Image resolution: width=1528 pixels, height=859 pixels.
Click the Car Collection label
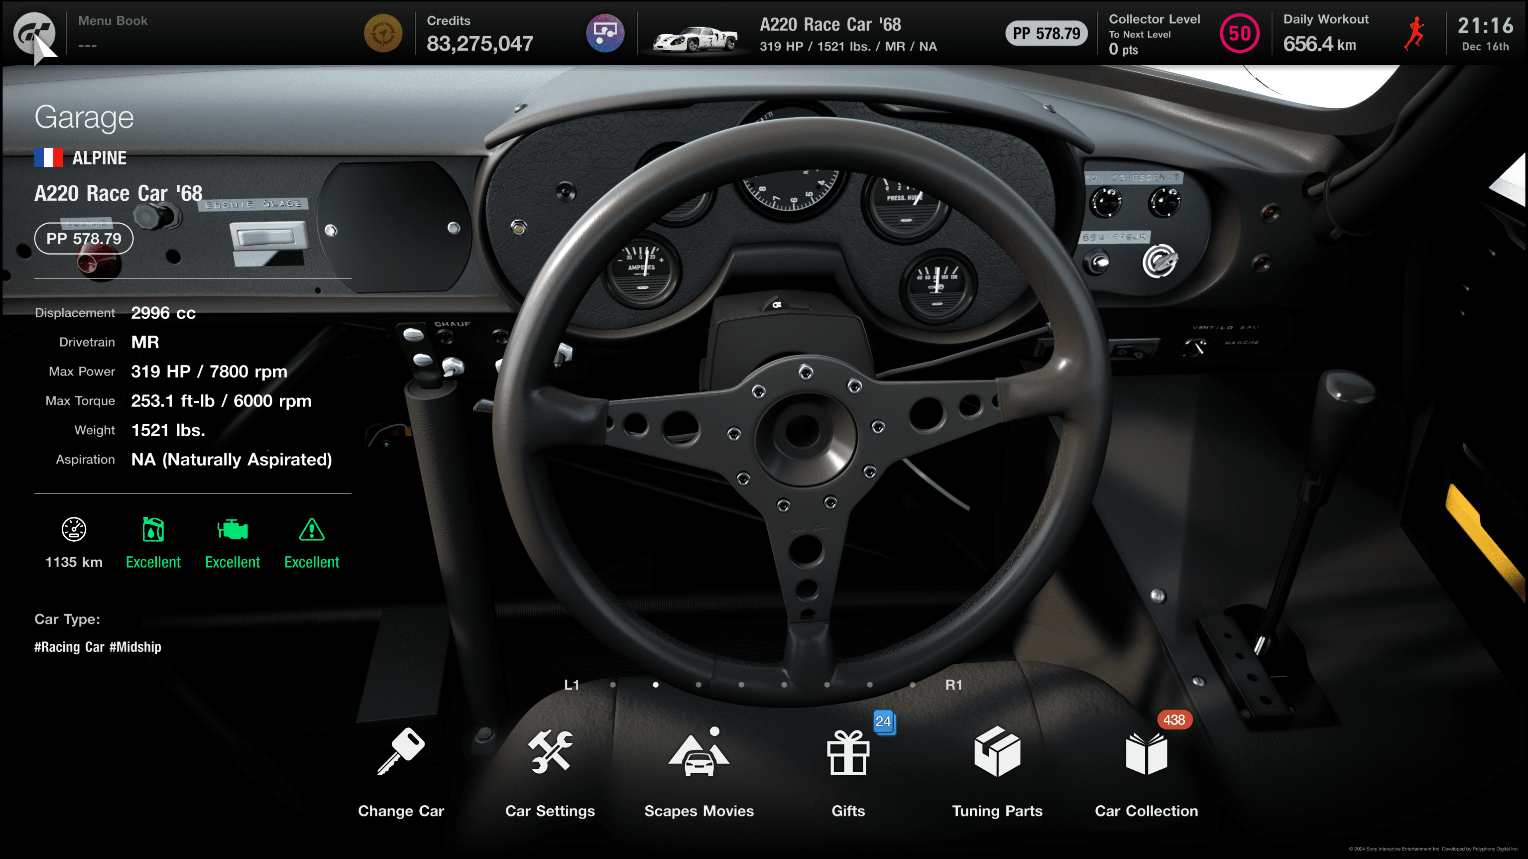[1146, 811]
